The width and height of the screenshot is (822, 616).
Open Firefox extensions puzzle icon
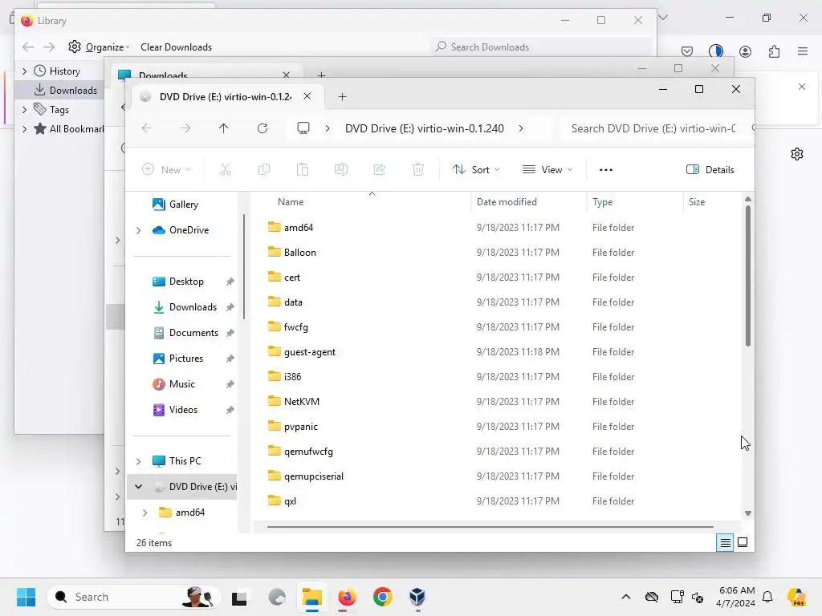click(774, 51)
